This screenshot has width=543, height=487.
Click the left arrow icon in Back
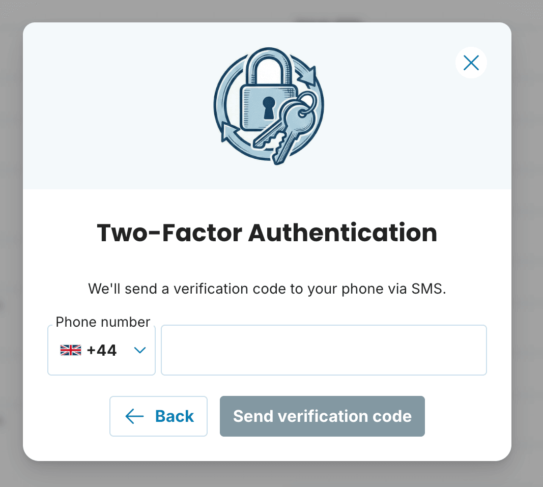134,416
